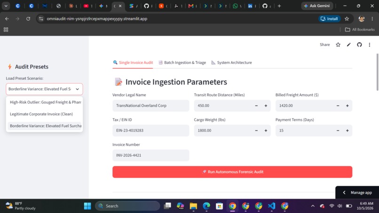Increase Payment Terms days with plus

[347, 131]
